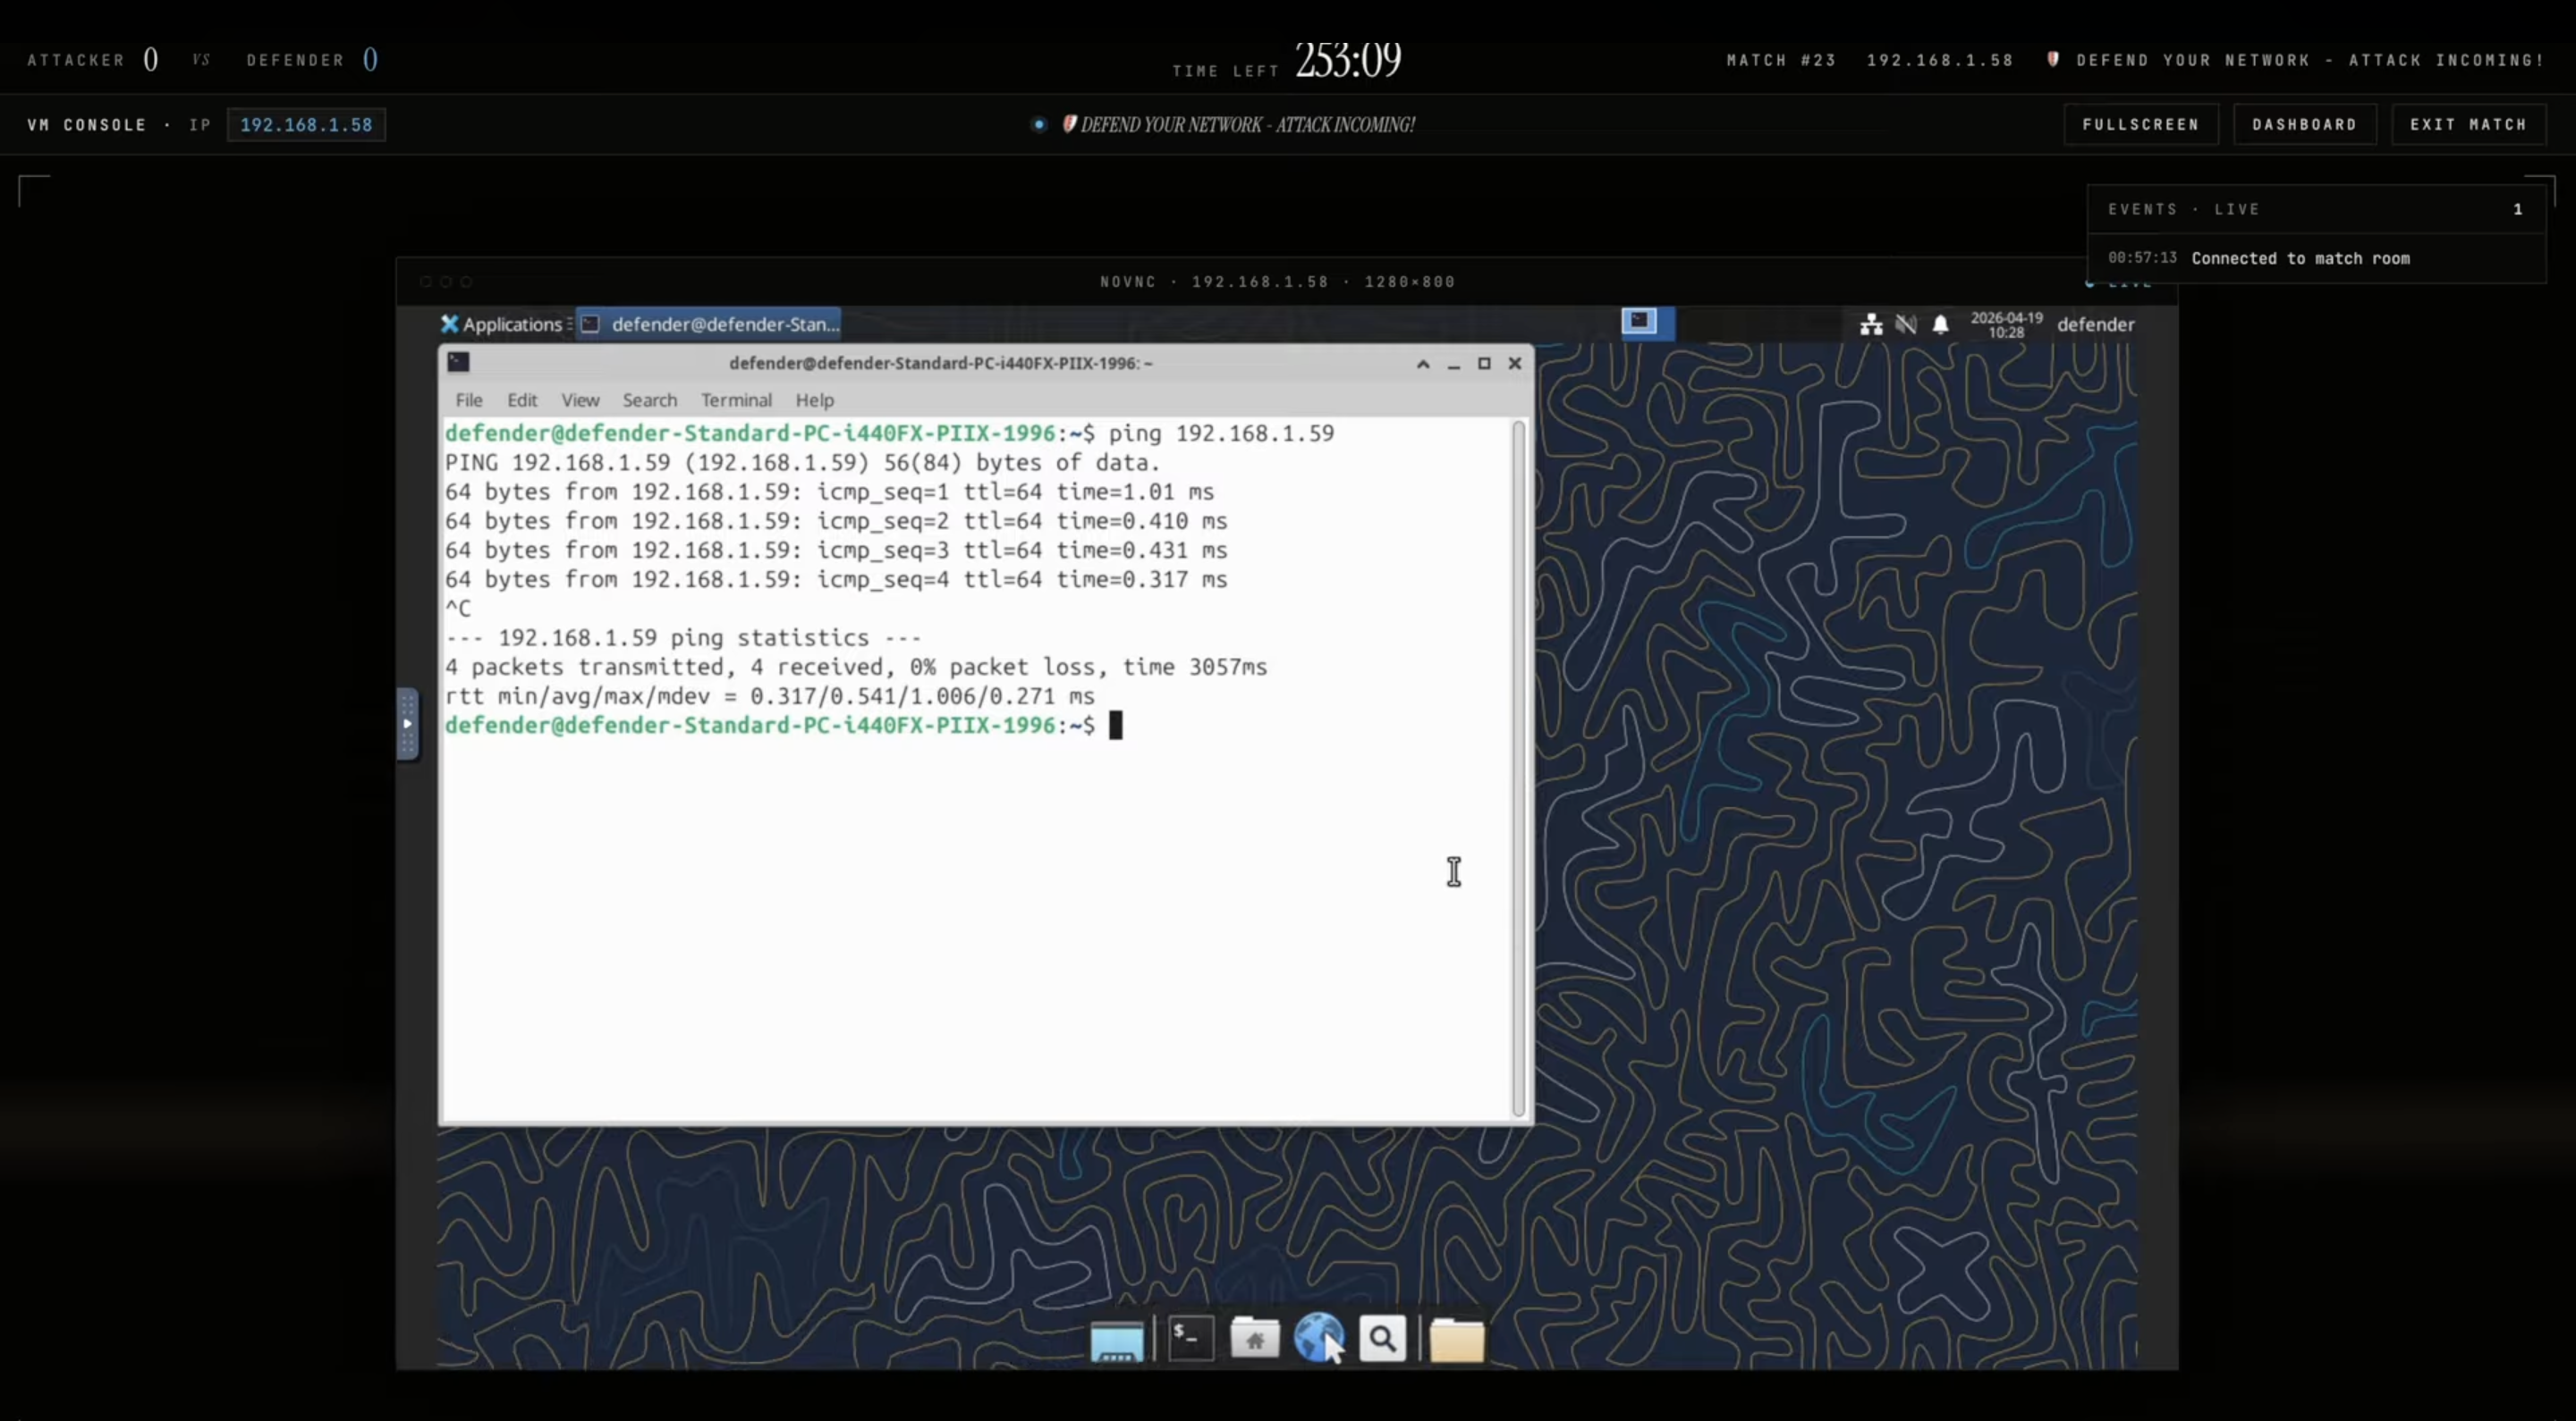This screenshot has height=1421, width=2576.
Task: Click the DASHBOARD button
Action: pyautogui.click(x=2304, y=125)
